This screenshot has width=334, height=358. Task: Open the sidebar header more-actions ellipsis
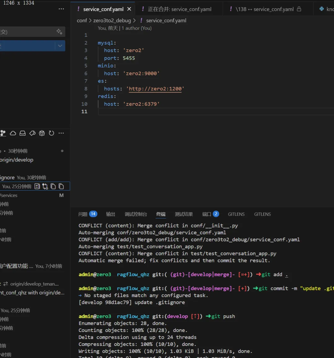pyautogui.click(x=61, y=9)
